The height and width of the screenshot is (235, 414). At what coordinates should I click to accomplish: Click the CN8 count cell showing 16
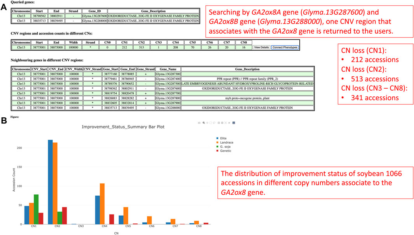[x=244, y=48]
